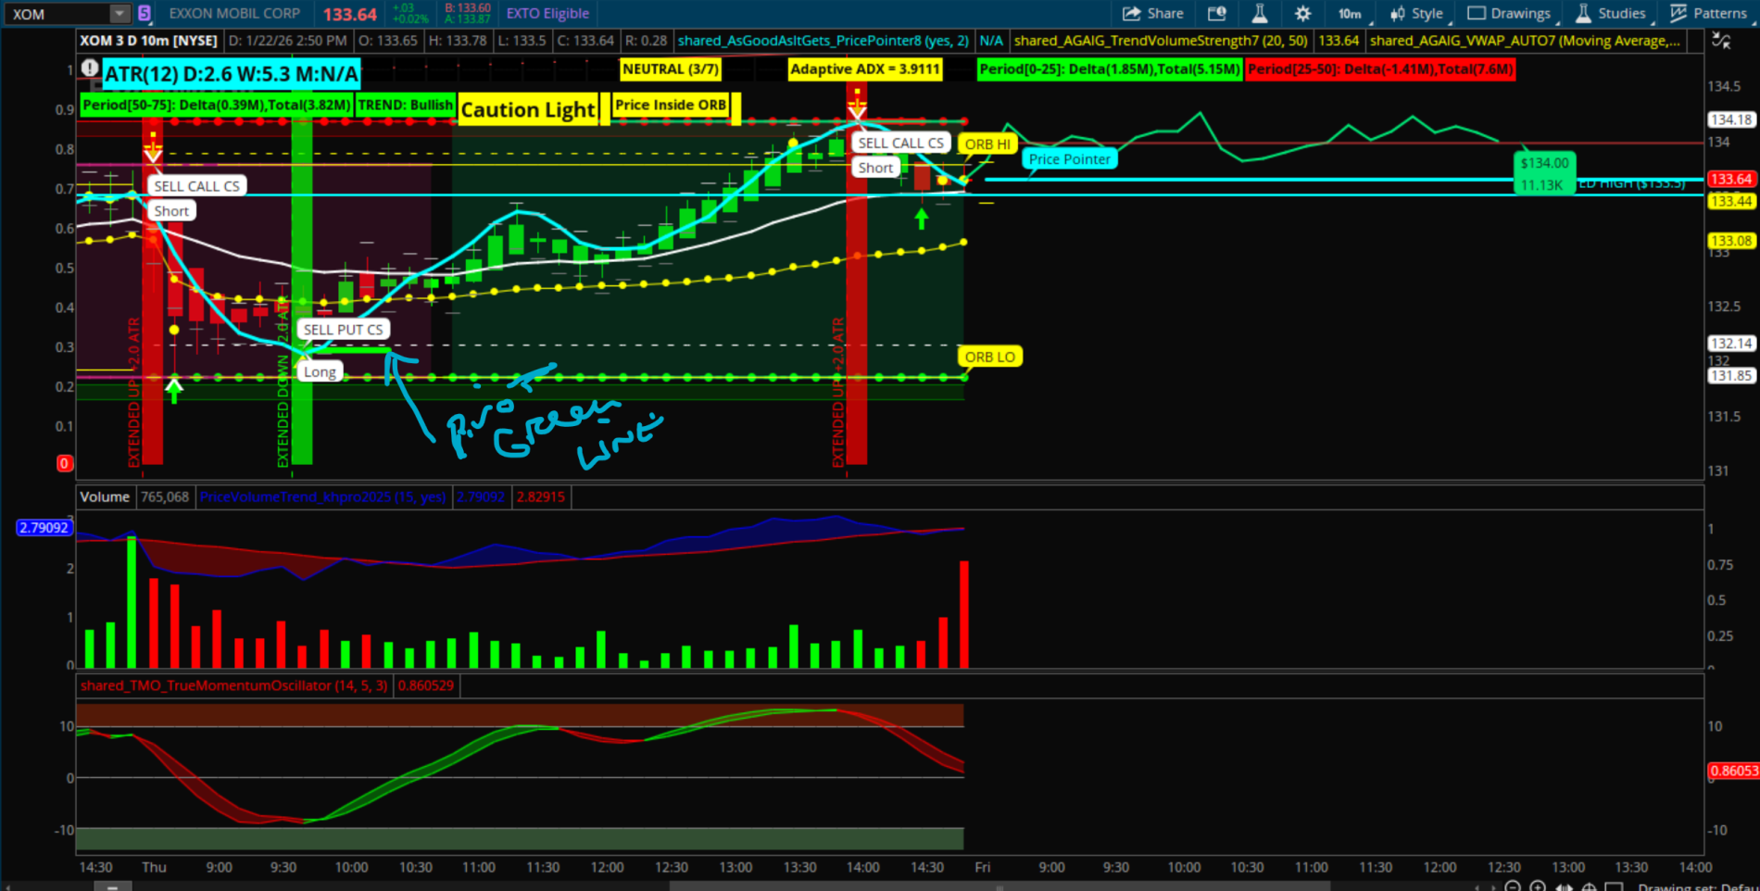
Task: Expand the XOM symbol dropdown arrow
Action: point(119,14)
